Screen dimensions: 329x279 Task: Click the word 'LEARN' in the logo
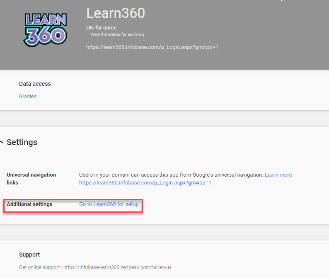(x=46, y=20)
